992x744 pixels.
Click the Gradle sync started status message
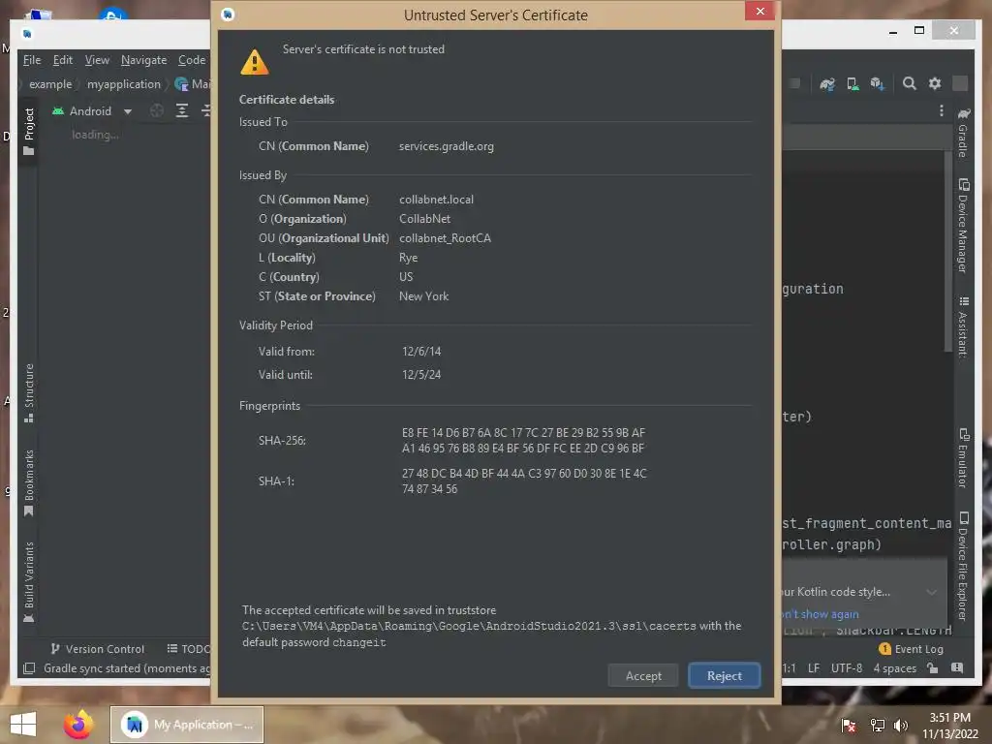pyautogui.click(x=127, y=668)
